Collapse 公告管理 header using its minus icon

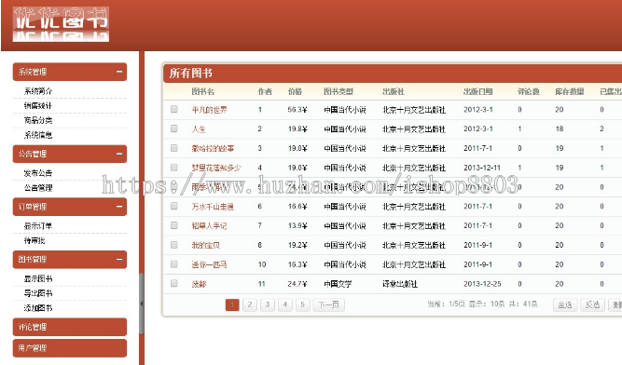pyautogui.click(x=119, y=154)
